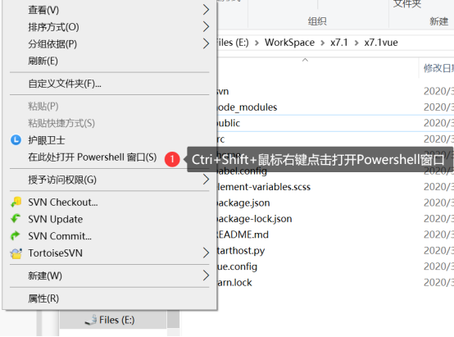Expand the 查看(V) submenu arrow
Screen dimensions: 454x337
[206, 10]
